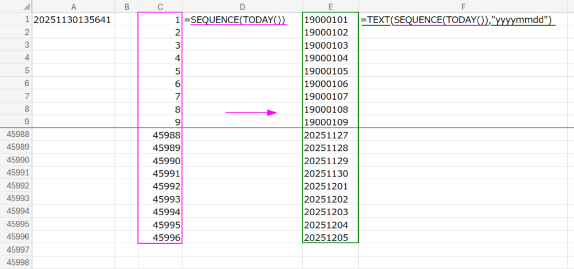This screenshot has height=269, width=574.
Task: Select column A header
Action: click(x=73, y=6)
